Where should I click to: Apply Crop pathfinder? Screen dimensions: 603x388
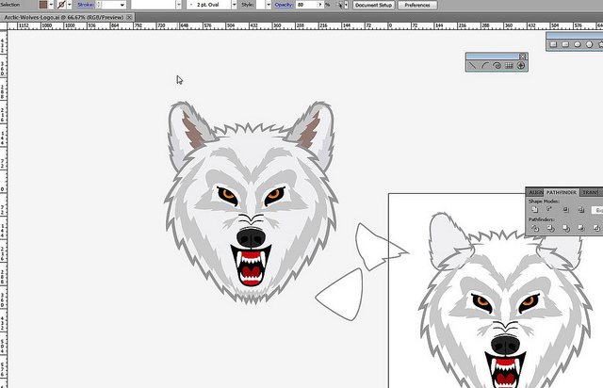pos(581,228)
